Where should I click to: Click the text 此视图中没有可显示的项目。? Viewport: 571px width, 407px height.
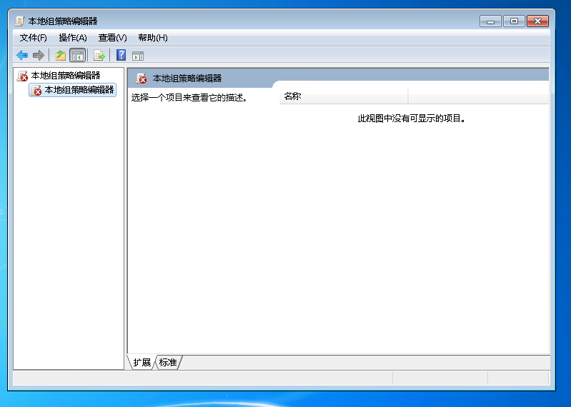click(412, 119)
